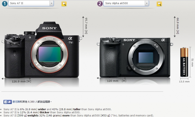Click the dropdown arrow of the Sony A7 II selector
The width and height of the screenshot is (195, 117).
pos(51,3)
